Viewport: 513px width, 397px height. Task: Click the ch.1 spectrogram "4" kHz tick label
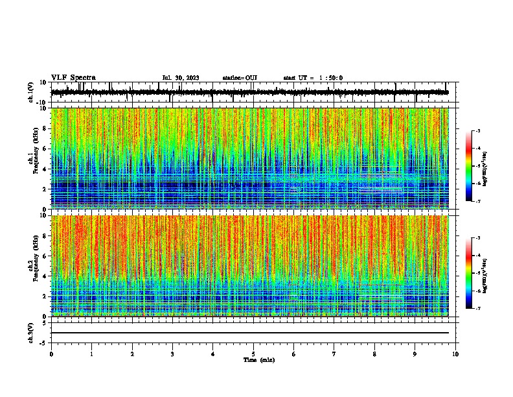[x=45, y=169]
